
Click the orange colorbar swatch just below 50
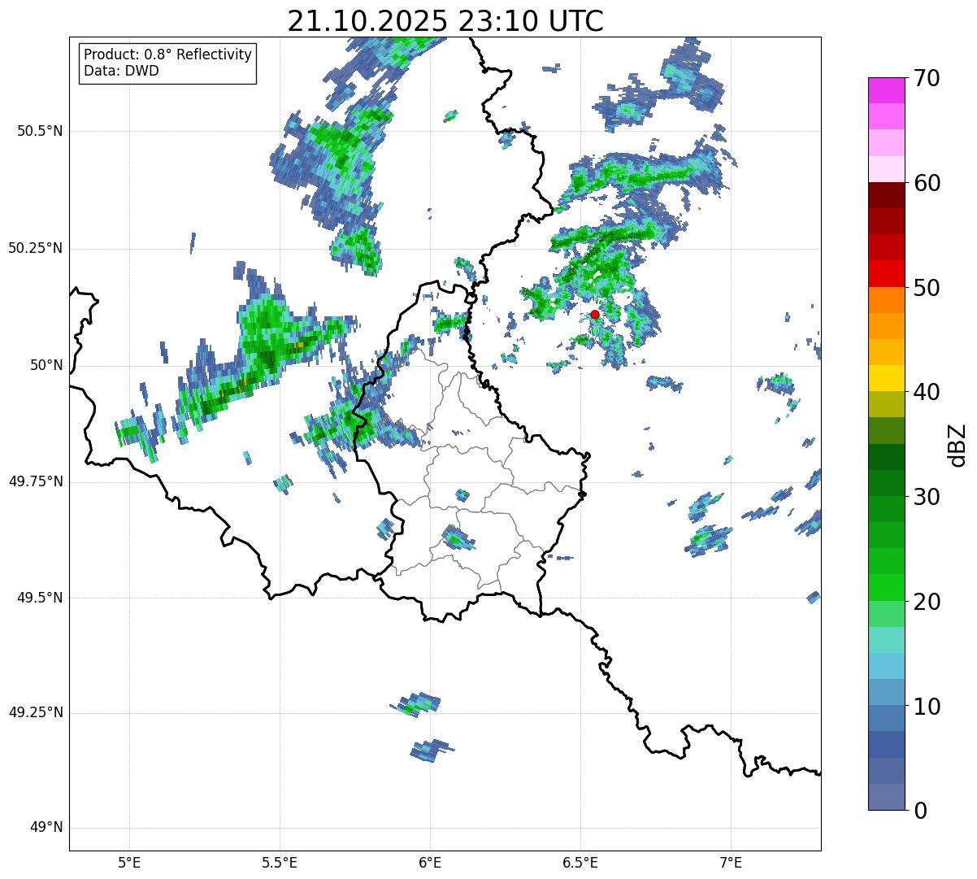pos(887,300)
